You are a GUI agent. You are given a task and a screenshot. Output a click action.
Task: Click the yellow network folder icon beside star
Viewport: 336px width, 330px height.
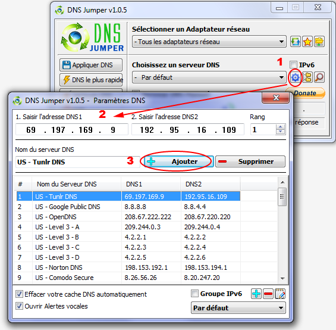coord(319,42)
